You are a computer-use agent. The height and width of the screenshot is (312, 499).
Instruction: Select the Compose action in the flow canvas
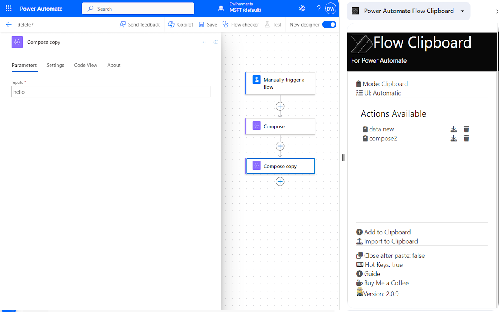[x=280, y=126]
